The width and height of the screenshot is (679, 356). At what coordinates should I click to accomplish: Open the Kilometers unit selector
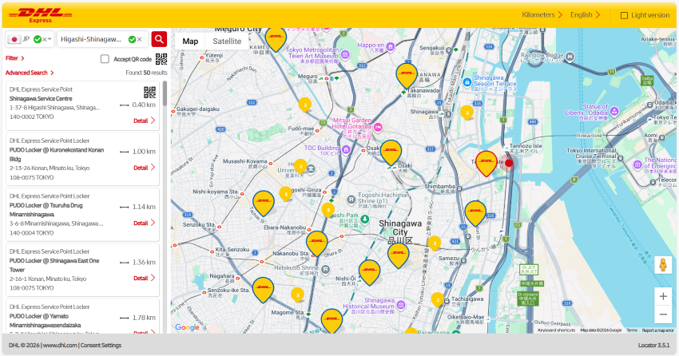[542, 14]
